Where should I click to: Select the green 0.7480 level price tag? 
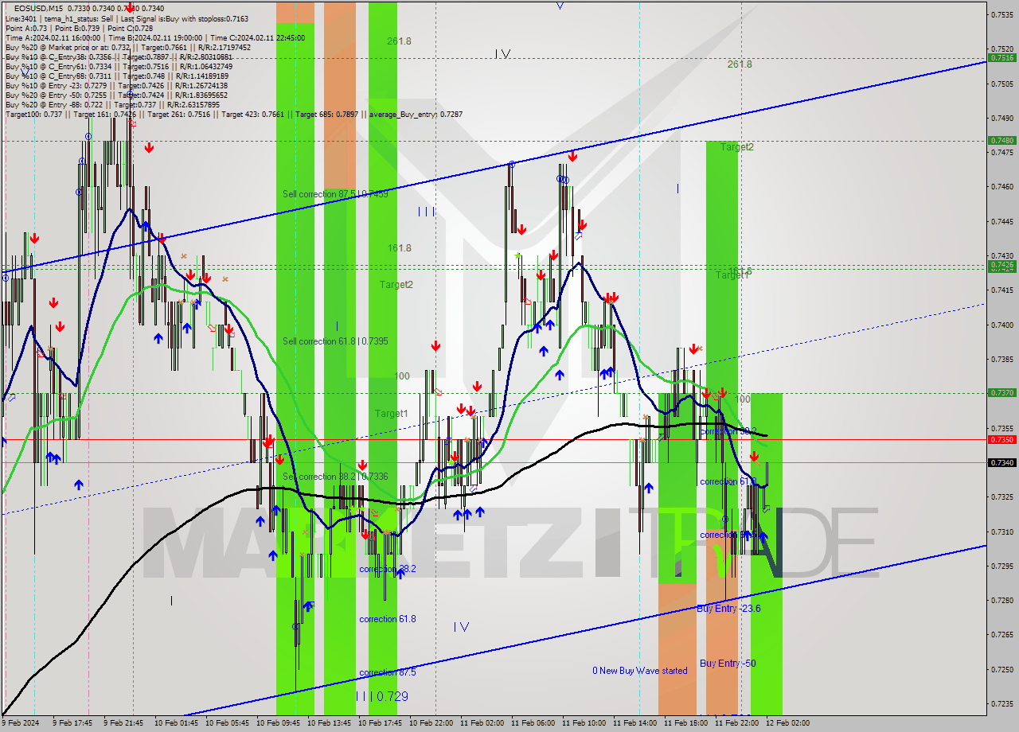click(1001, 140)
